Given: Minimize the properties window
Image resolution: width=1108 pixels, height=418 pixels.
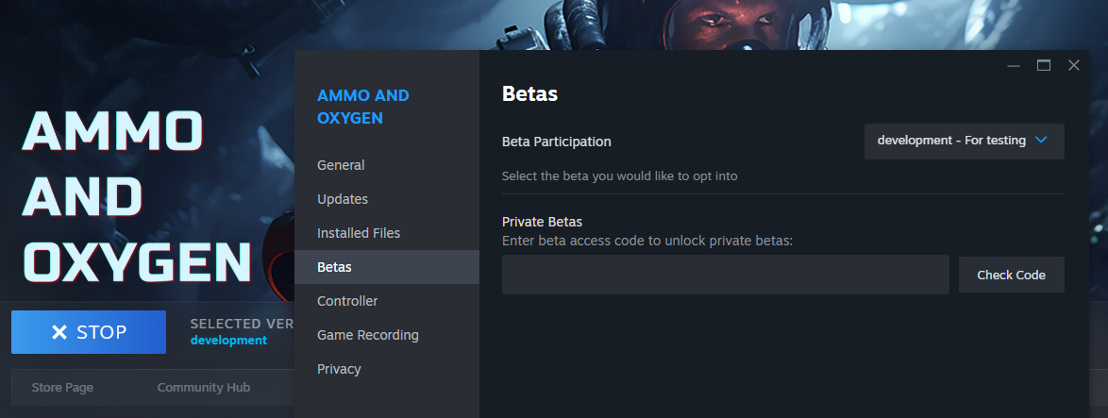Looking at the screenshot, I should click(1014, 66).
